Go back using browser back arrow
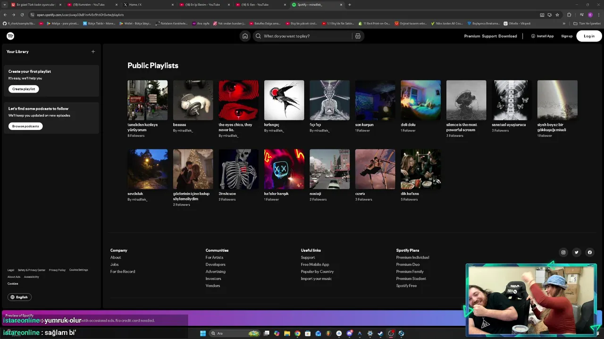The image size is (604, 339). point(5,15)
